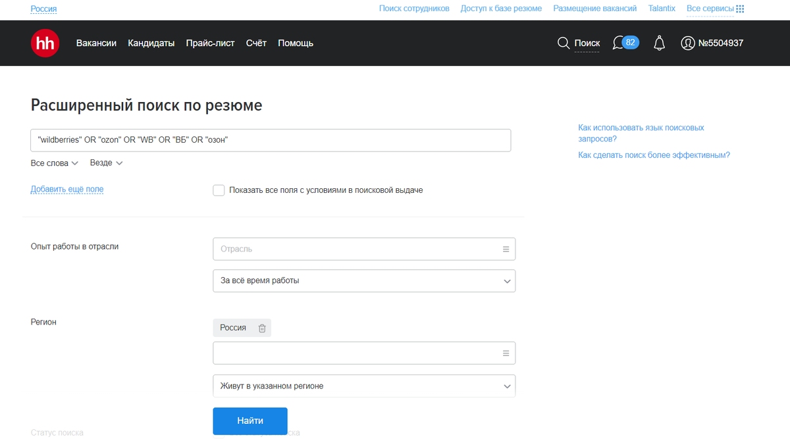Open the Прайс-лист menu item
Viewport: 790px width, 439px height.
[211, 43]
